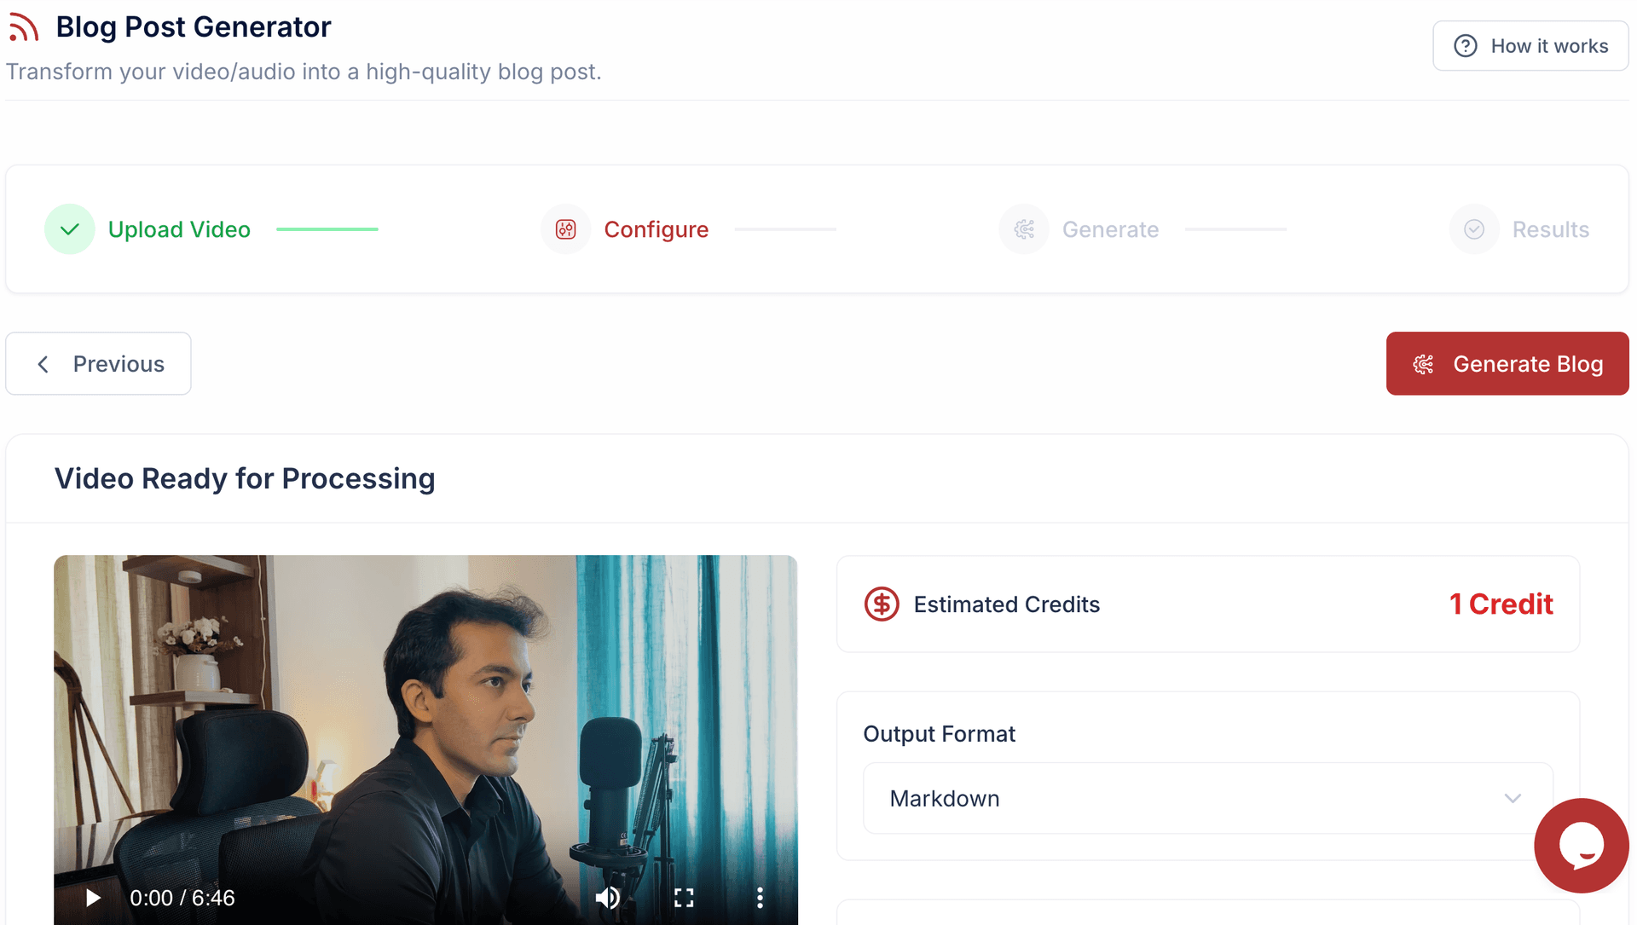Image resolution: width=1637 pixels, height=925 pixels.
Task: Open the video player options menu
Action: (759, 897)
